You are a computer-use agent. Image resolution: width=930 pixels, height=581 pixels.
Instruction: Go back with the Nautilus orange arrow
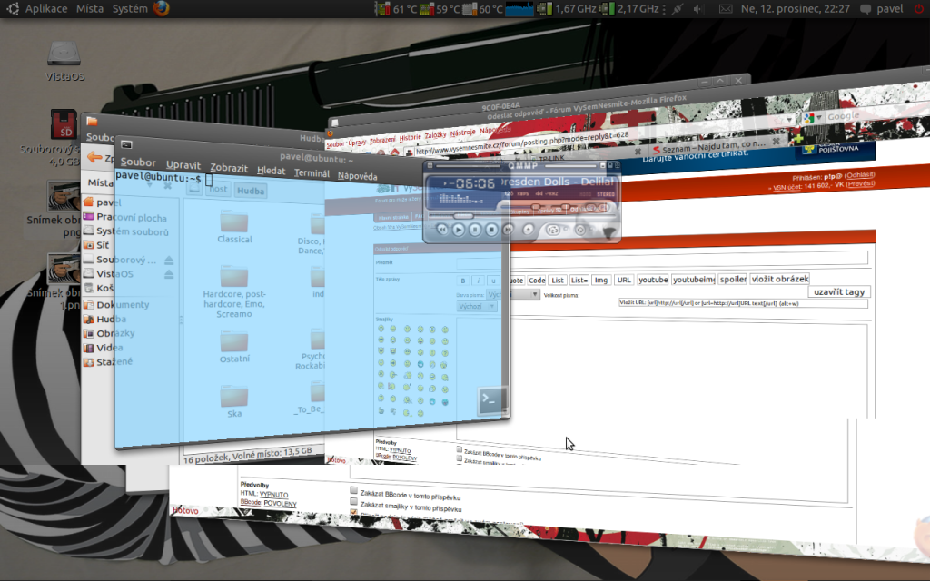(94, 157)
